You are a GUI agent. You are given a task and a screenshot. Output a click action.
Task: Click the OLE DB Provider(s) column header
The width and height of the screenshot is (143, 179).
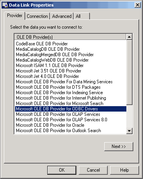click(x=70, y=37)
